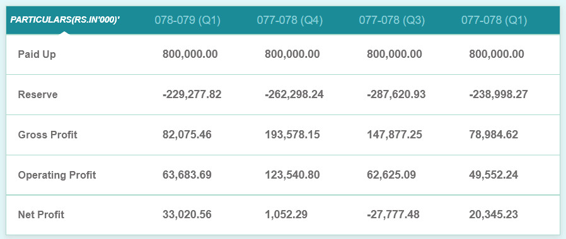Viewport: 566px width, 239px height.
Task: Select Reserve value -238,998.27
Action: point(499,95)
